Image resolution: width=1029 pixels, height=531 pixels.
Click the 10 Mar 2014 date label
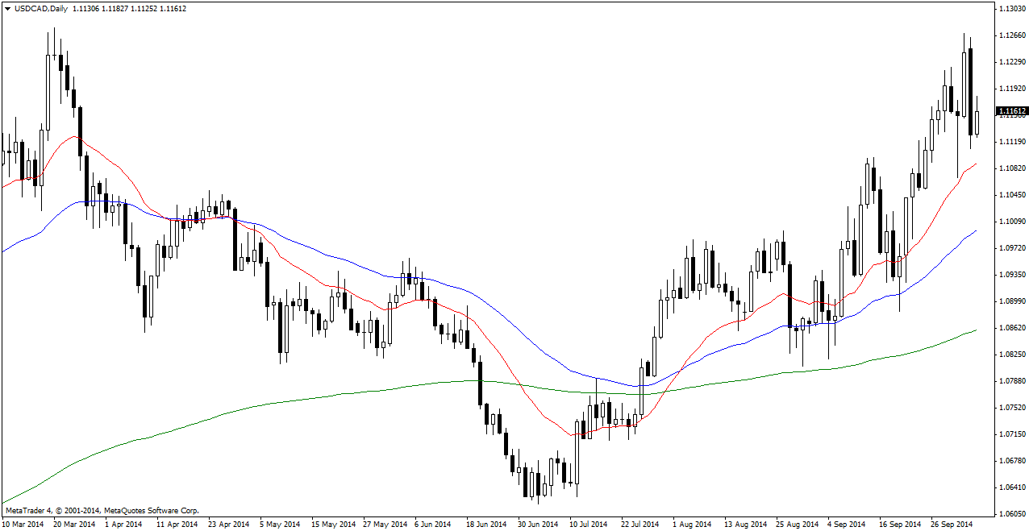click(x=23, y=525)
